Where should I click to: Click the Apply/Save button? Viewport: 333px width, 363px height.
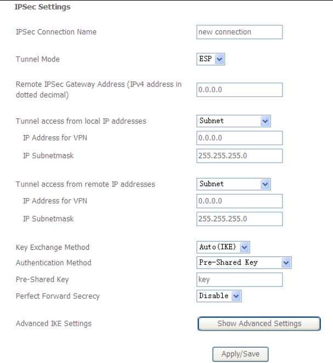(240, 354)
